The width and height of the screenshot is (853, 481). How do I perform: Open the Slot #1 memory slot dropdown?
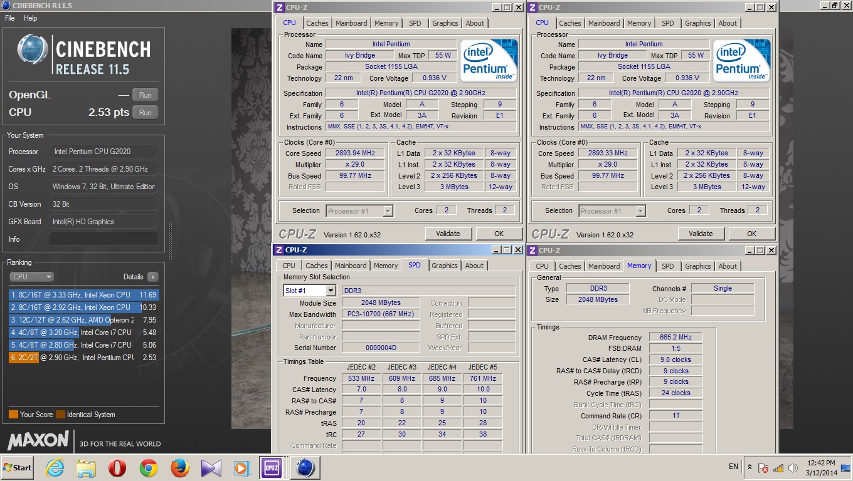coord(310,291)
